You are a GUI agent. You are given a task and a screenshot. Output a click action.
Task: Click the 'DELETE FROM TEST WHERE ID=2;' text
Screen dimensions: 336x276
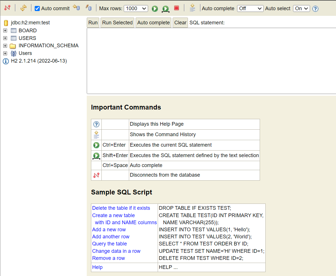click(201, 258)
